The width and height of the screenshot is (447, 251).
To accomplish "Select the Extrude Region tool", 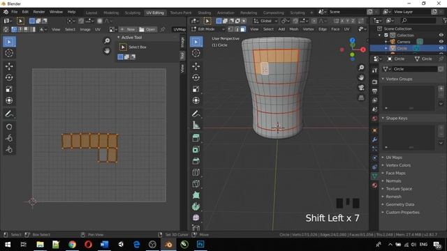I will (196, 138).
